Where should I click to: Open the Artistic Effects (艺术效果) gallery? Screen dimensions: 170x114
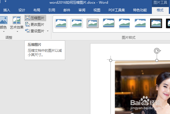17,23
